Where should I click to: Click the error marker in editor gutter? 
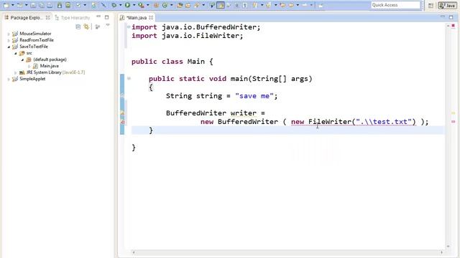tap(122, 122)
